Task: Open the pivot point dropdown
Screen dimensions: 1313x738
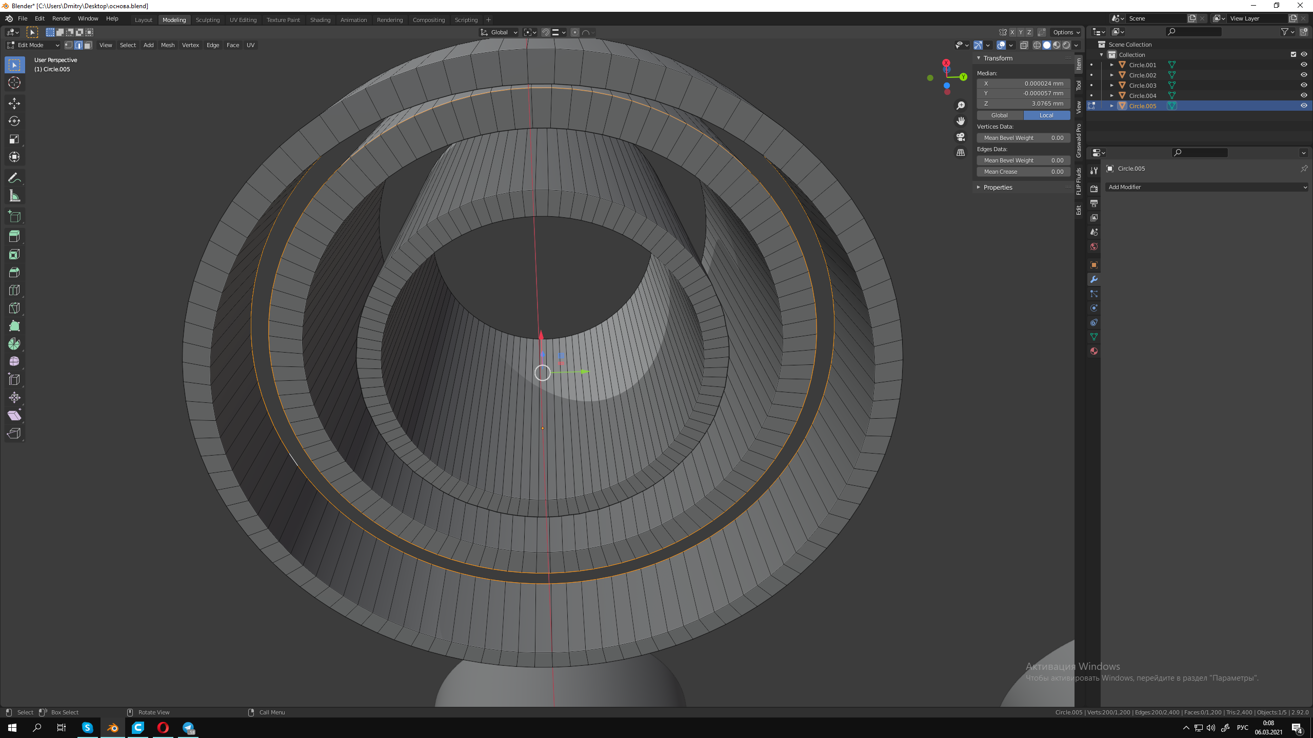Action: 530,32
